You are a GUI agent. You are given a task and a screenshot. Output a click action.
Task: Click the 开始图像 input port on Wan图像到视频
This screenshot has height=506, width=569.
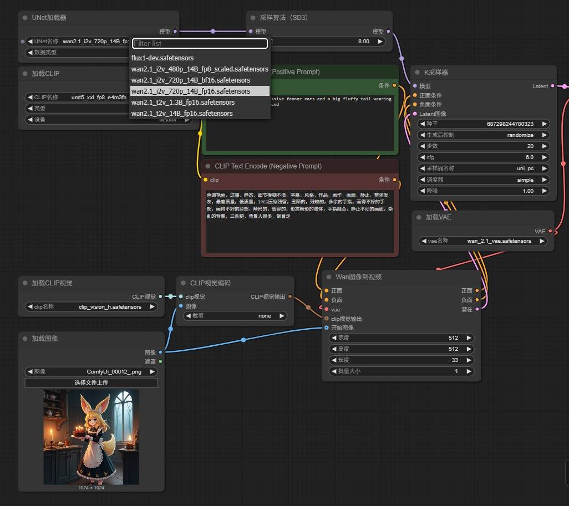pyautogui.click(x=326, y=328)
